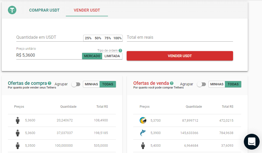Image resolution: width=262 pixels, height=153 pixels.
Task: Select the total 37,6093 cell
Action: click(x=227, y=145)
